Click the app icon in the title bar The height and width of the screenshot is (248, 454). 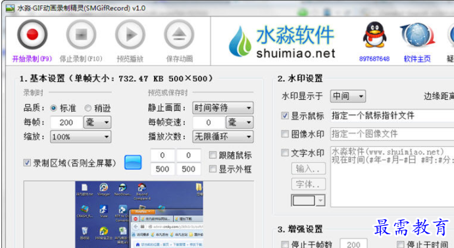click(10, 8)
